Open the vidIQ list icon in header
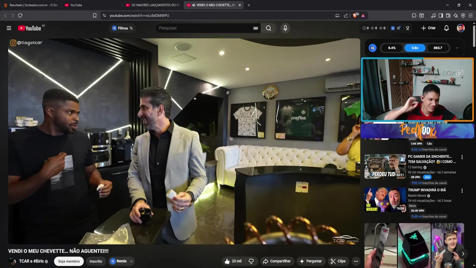The image size is (476, 268). (x=399, y=28)
